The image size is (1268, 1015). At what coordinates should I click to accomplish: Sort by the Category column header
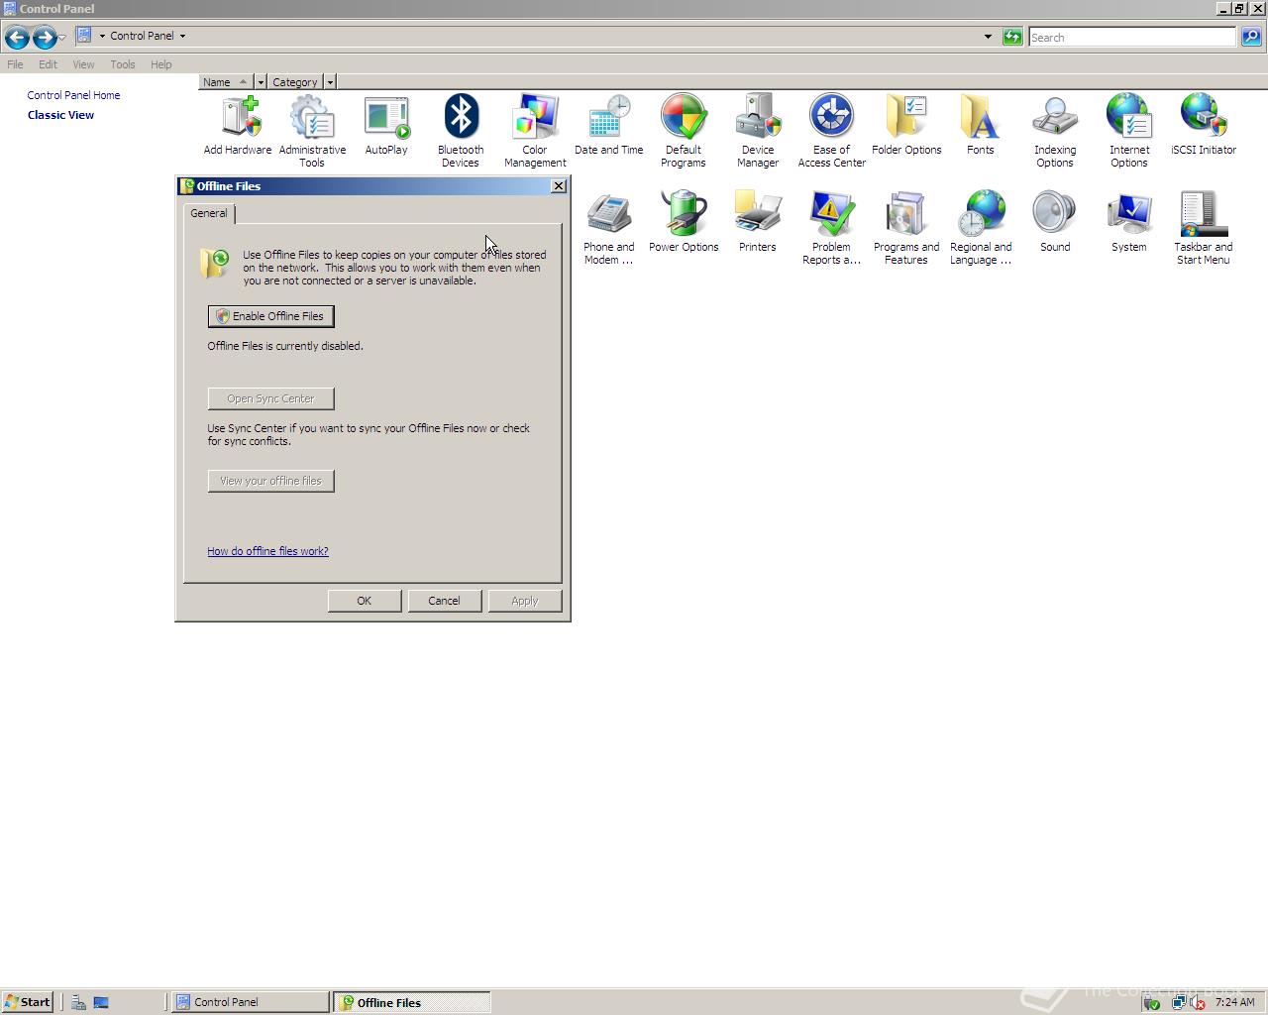tap(295, 82)
